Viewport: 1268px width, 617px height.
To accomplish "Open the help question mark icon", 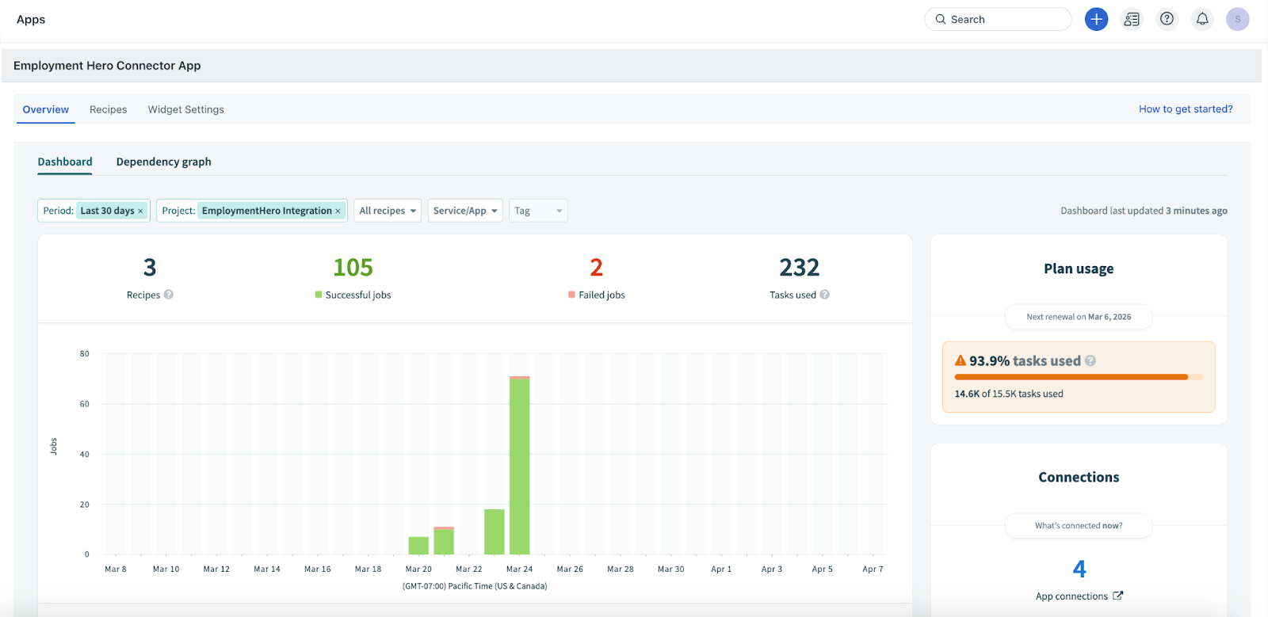I will (1167, 19).
